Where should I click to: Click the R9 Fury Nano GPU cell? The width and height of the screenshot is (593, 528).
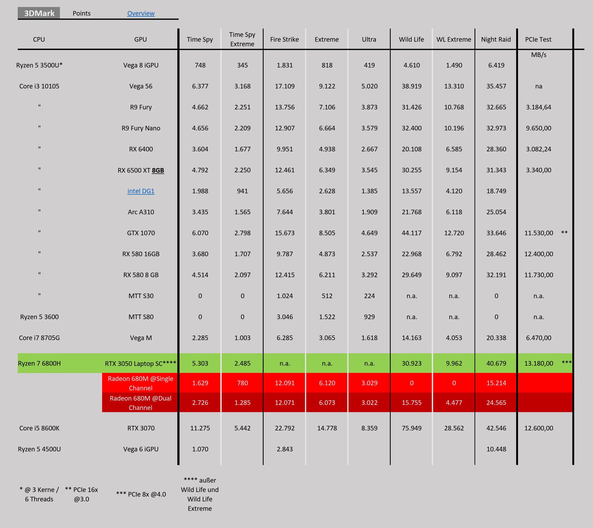pos(141,128)
